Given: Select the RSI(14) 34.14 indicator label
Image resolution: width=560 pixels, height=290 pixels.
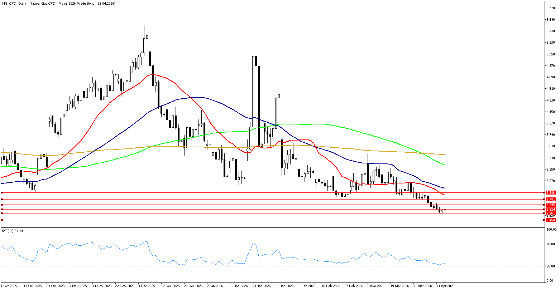Looking at the screenshot, I should [13, 231].
